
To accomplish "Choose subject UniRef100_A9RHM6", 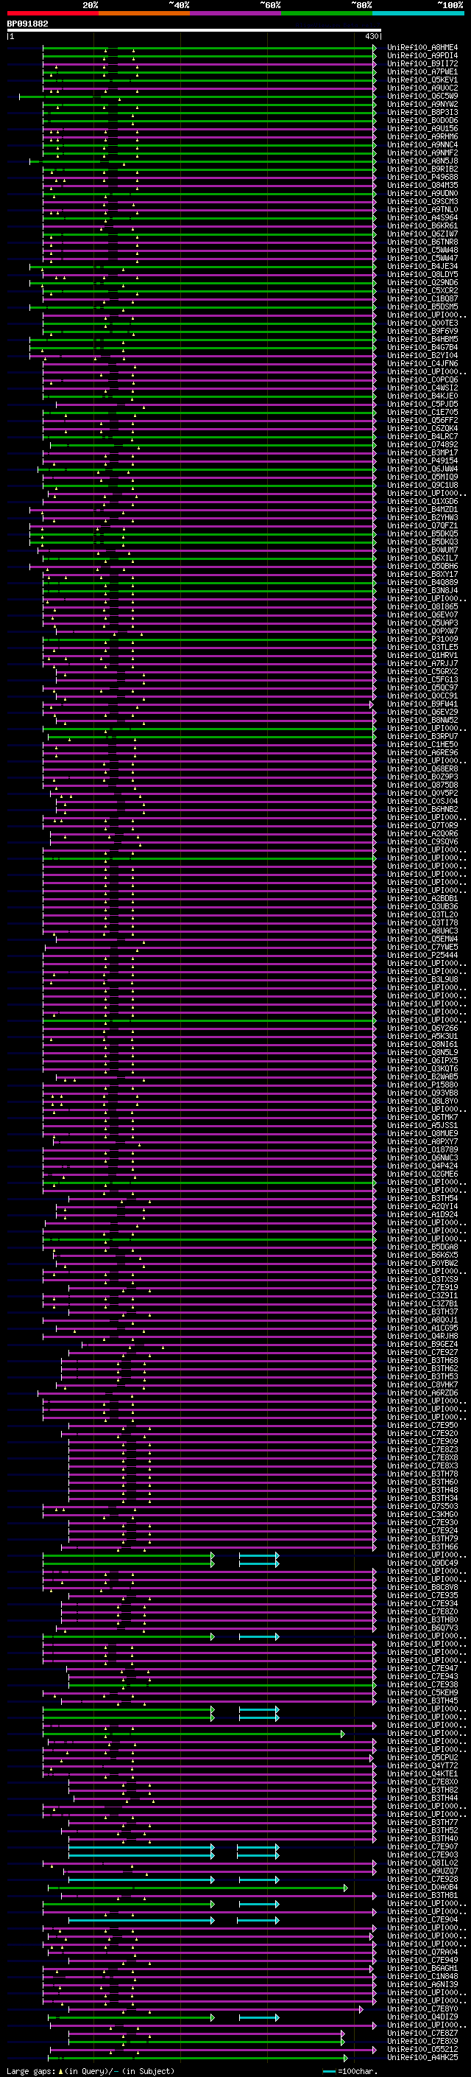I will point(422,137).
